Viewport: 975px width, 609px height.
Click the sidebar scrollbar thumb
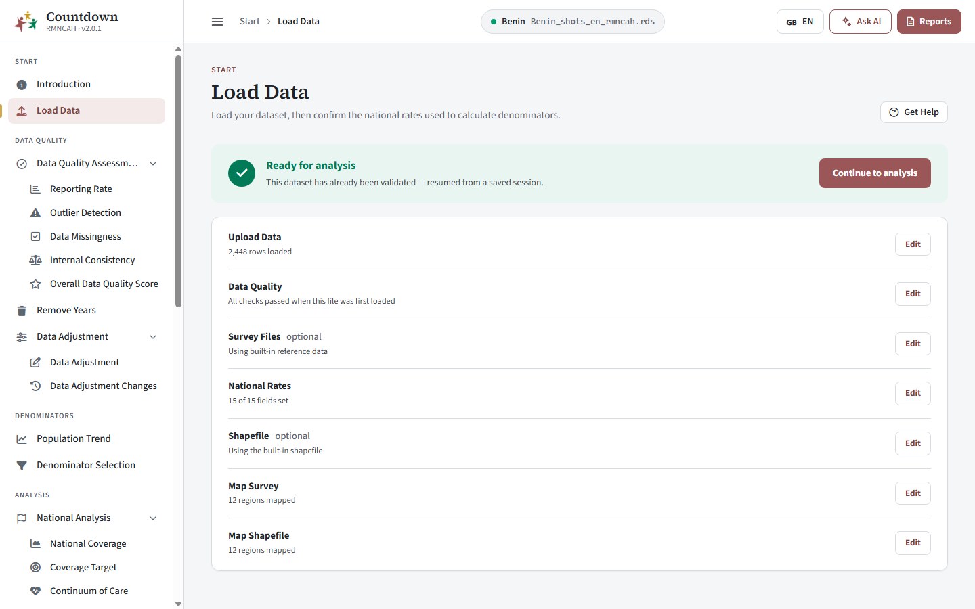point(178,181)
